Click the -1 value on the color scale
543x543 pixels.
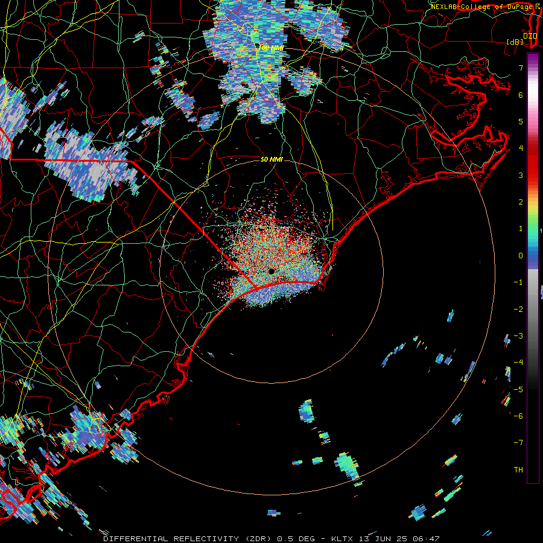(518, 282)
